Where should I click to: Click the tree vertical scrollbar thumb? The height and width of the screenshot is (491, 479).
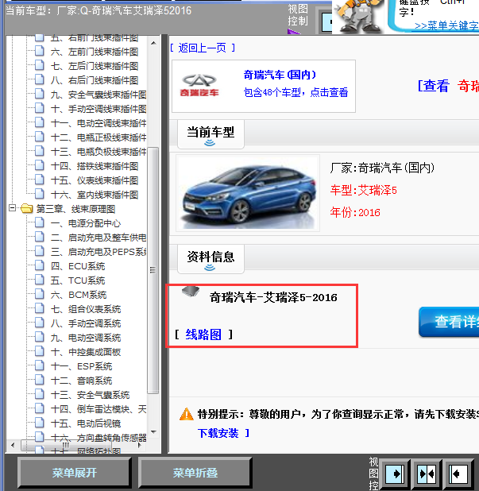(153, 270)
